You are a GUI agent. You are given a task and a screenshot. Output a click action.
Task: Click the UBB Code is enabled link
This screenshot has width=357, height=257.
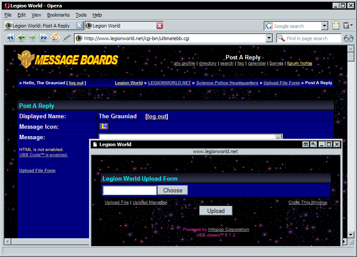[44, 155]
